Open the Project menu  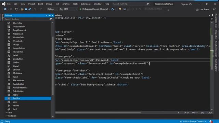click(31, 4)
